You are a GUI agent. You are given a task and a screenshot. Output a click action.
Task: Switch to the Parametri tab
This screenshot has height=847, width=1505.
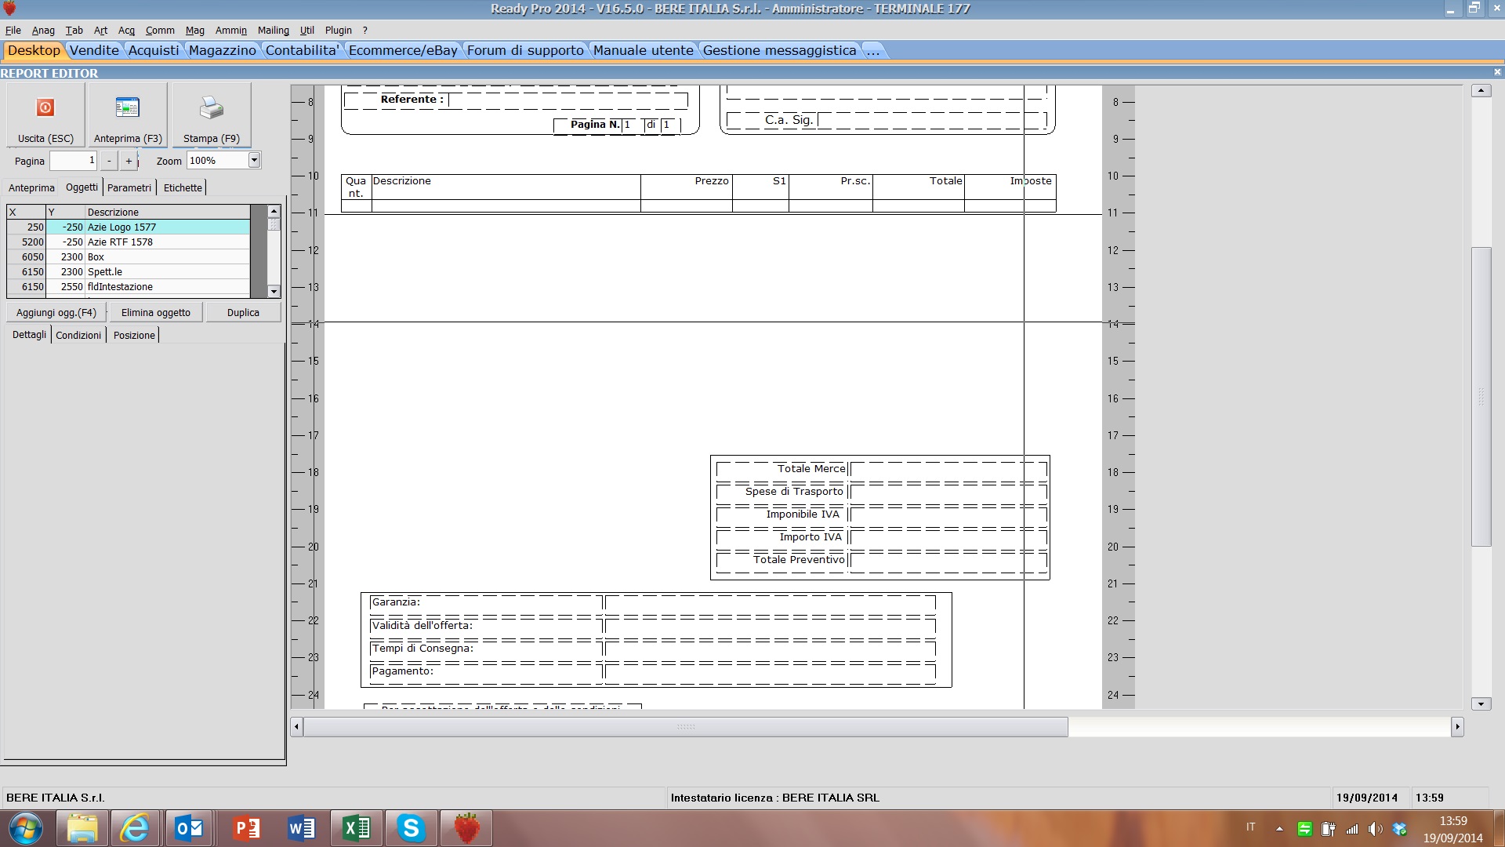(129, 188)
